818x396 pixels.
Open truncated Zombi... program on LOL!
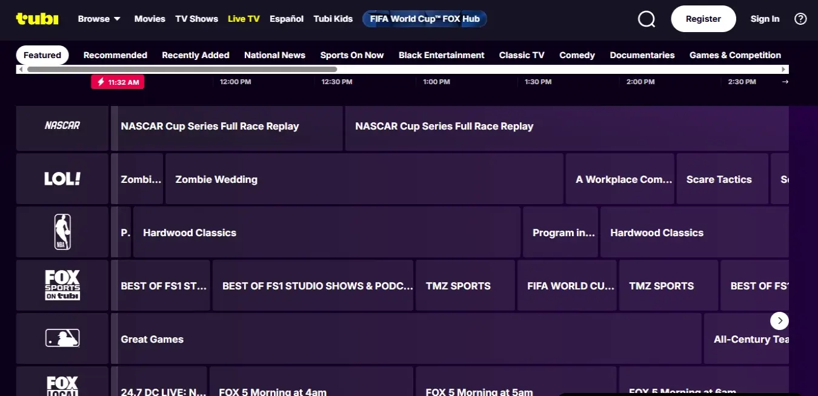click(137, 179)
